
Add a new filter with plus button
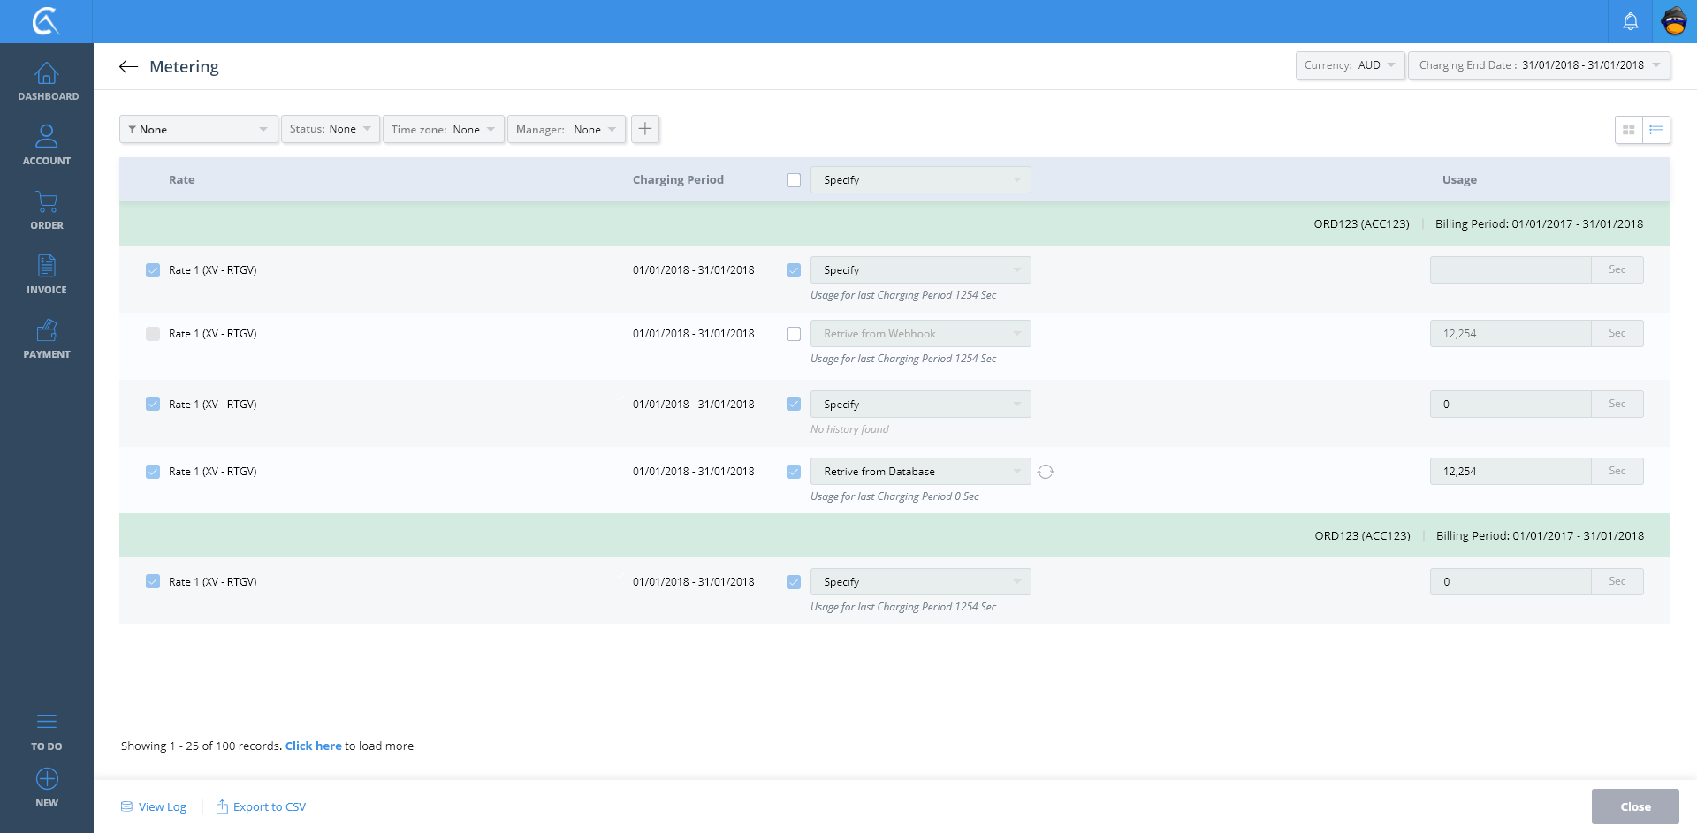pyautogui.click(x=645, y=129)
